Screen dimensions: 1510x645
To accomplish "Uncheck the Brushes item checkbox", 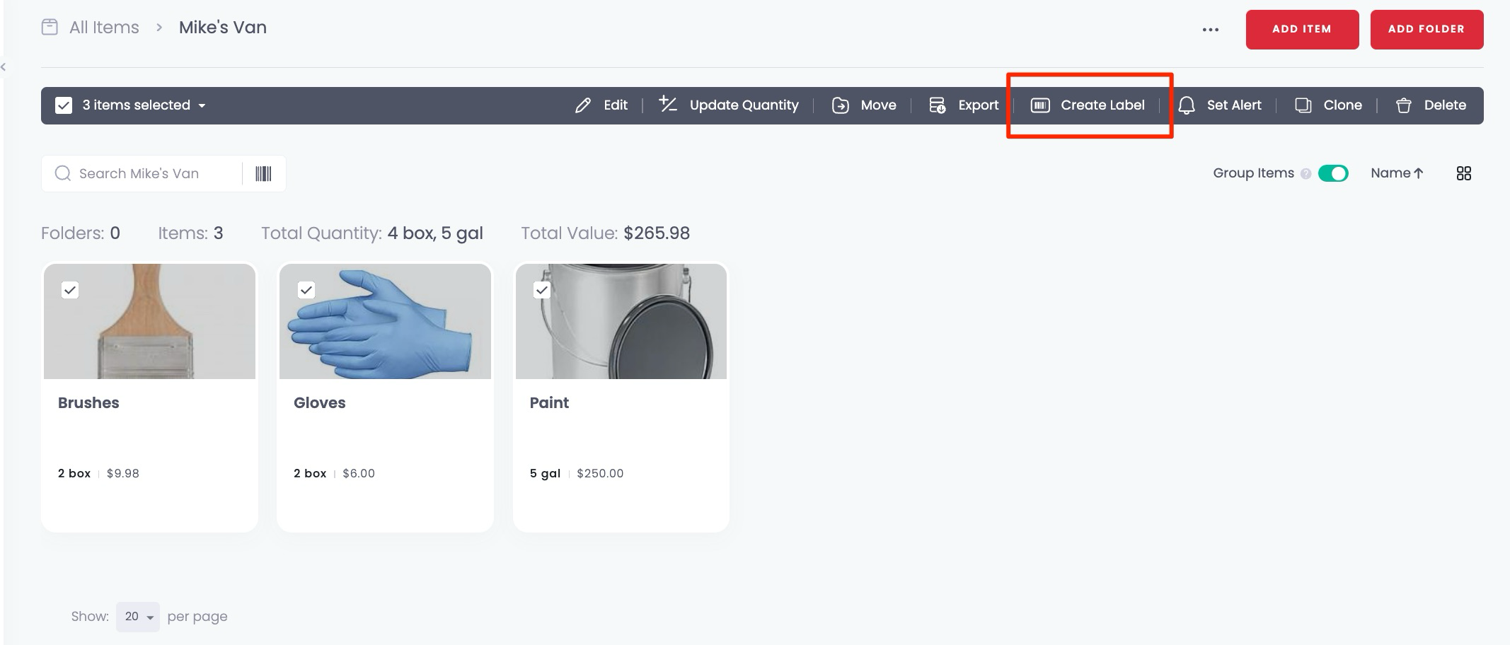I will 70,290.
